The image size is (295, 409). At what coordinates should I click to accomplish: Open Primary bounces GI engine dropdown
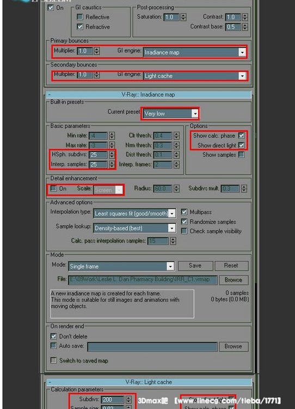[195, 52]
